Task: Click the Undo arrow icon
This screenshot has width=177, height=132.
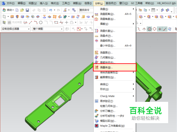Action: point(51,10)
